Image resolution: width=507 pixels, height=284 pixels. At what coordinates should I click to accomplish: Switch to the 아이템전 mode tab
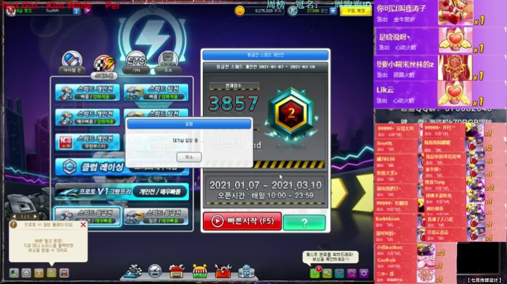(72, 63)
